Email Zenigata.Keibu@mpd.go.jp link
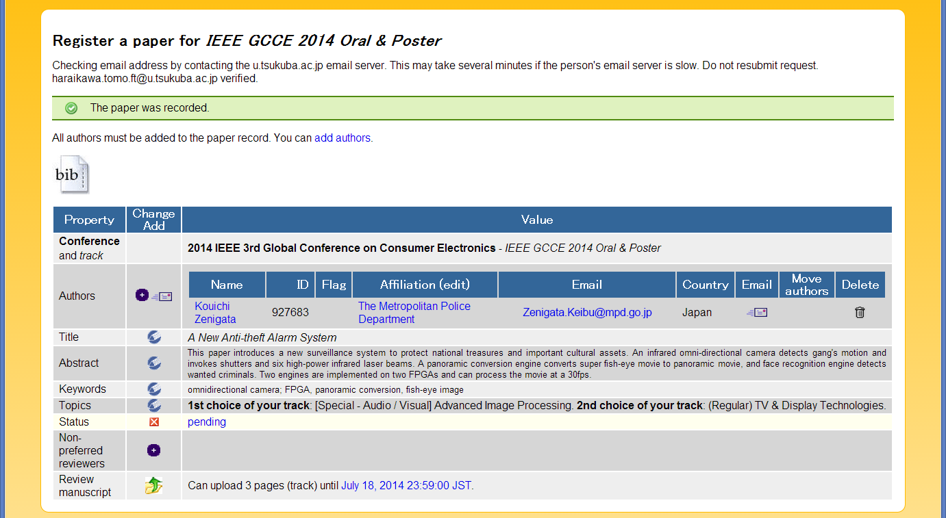 click(x=587, y=312)
